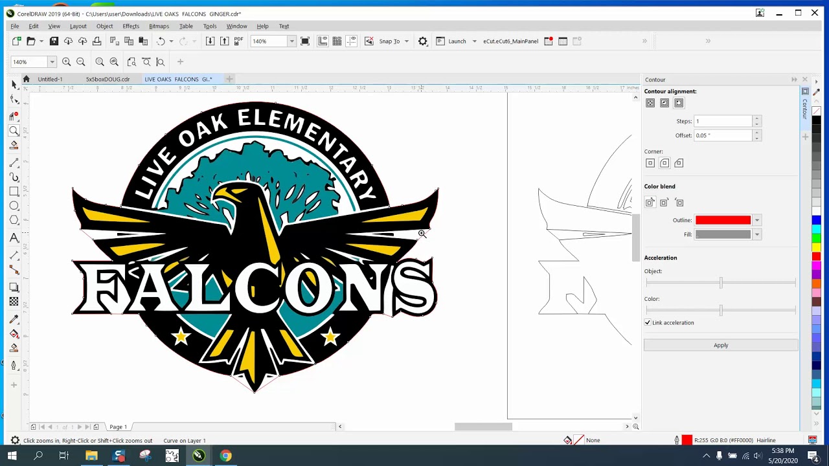Click the eCut.eCut6_MainPanel button

510,41
